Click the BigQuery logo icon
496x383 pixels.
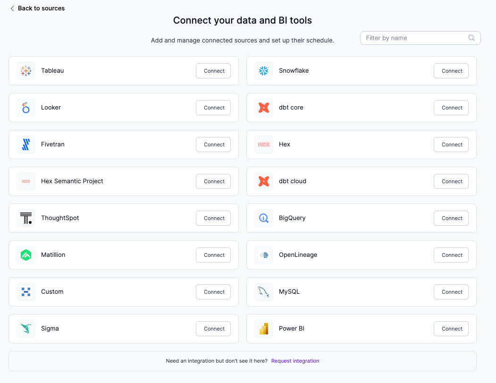[x=263, y=218]
